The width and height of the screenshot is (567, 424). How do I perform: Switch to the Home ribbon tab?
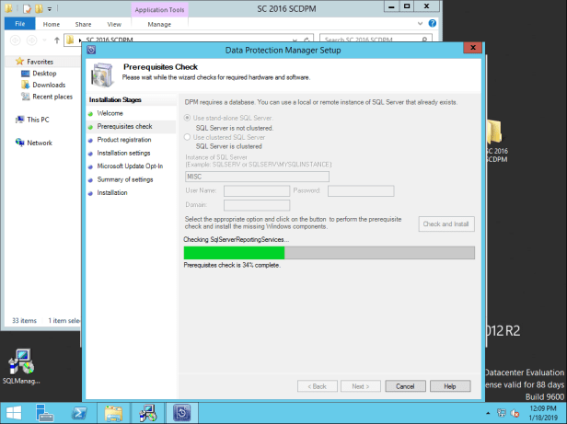click(x=52, y=24)
